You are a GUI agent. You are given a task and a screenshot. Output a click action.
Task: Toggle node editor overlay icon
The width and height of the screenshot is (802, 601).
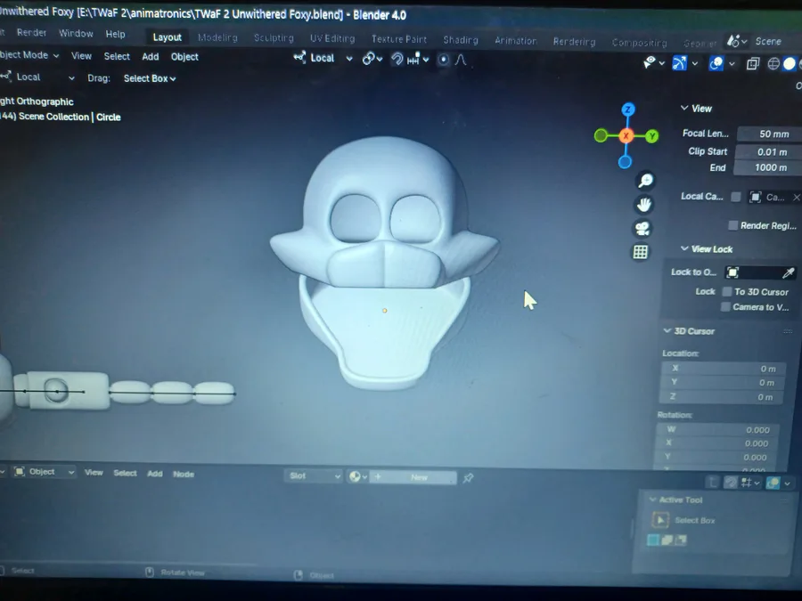pyautogui.click(x=773, y=483)
